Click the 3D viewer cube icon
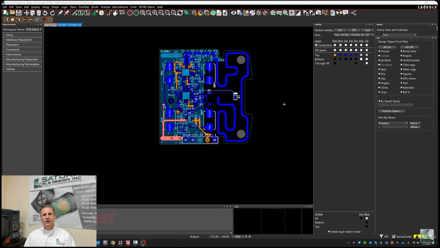 tap(246, 13)
